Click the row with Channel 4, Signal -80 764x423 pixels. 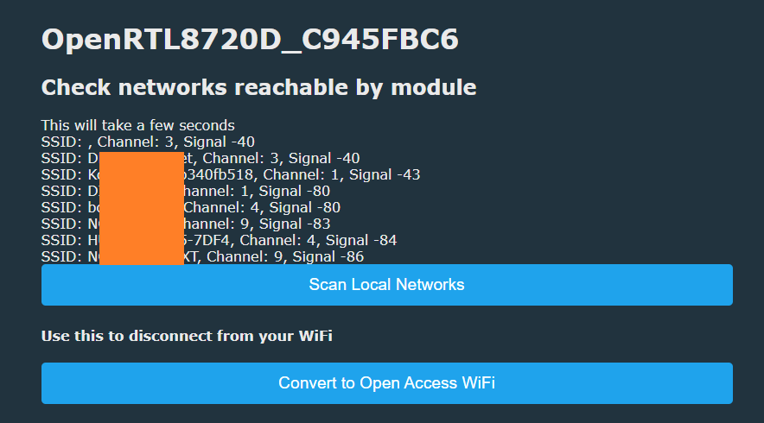pyautogui.click(x=191, y=208)
